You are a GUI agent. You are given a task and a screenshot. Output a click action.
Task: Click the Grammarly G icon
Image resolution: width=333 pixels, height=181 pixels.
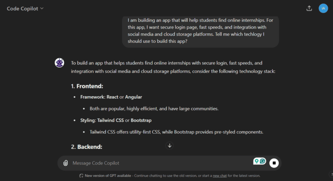pos(262,162)
